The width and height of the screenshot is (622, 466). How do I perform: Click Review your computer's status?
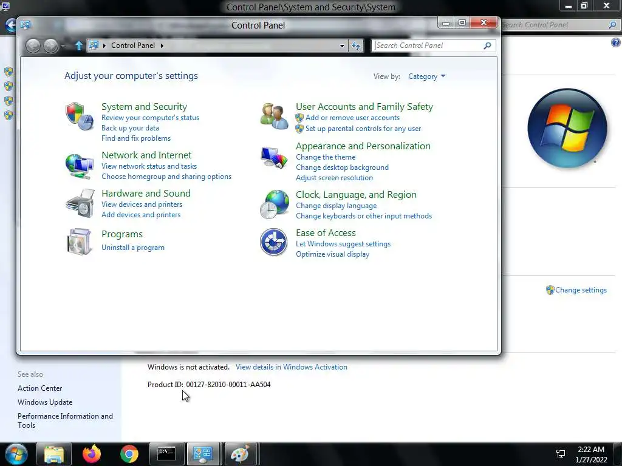coord(151,118)
